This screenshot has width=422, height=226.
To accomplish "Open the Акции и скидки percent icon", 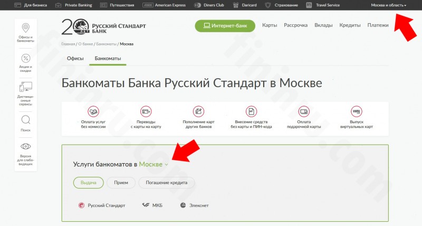I will pos(25,58).
